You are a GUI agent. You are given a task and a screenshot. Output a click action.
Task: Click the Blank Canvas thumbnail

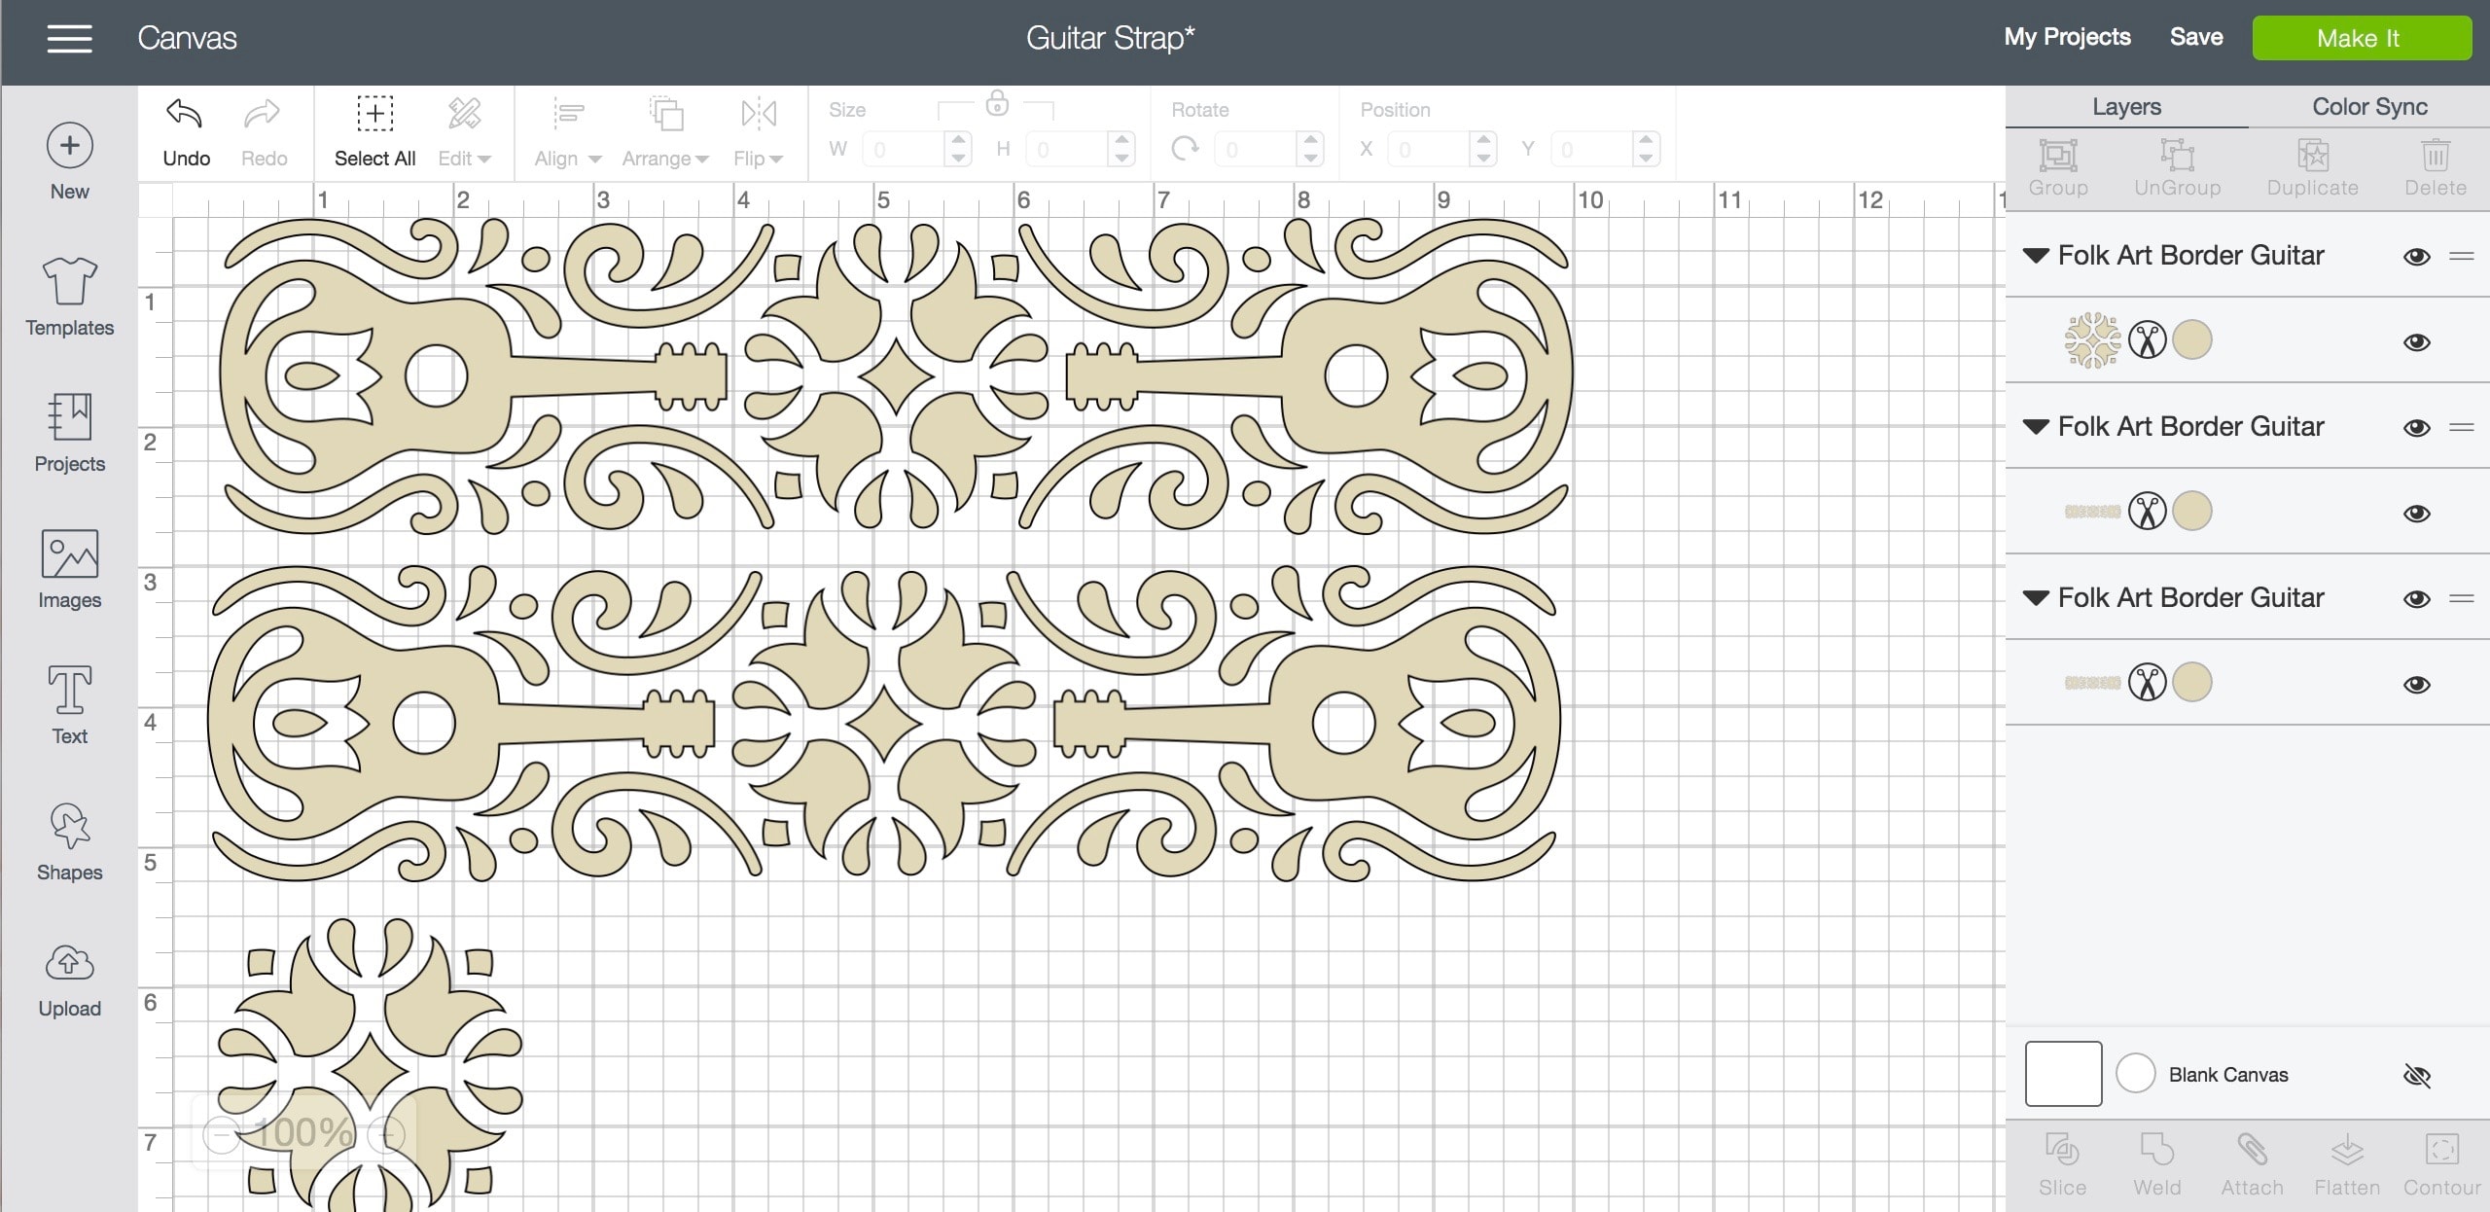click(x=2063, y=1074)
